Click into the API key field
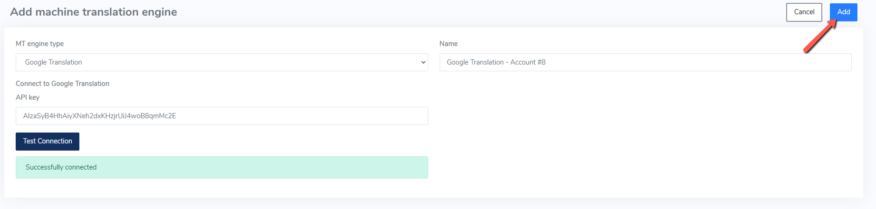876x209 pixels. tap(221, 116)
